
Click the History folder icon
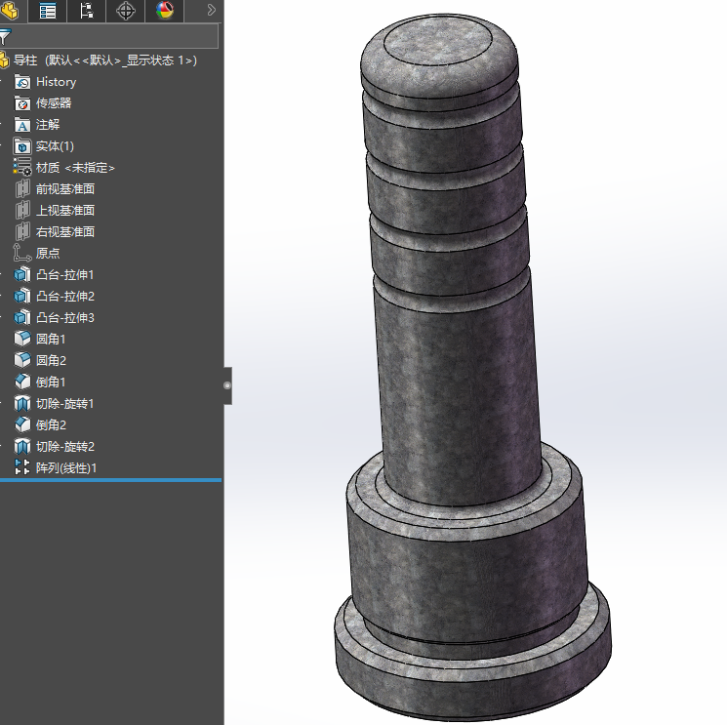click(x=22, y=82)
